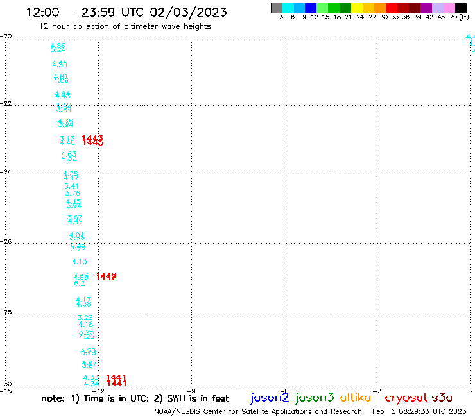
Task: Click the -15 longitude axis label
Action: click(x=6, y=391)
